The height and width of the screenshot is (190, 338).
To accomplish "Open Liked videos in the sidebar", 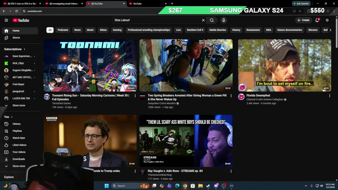I will coord(20,145).
